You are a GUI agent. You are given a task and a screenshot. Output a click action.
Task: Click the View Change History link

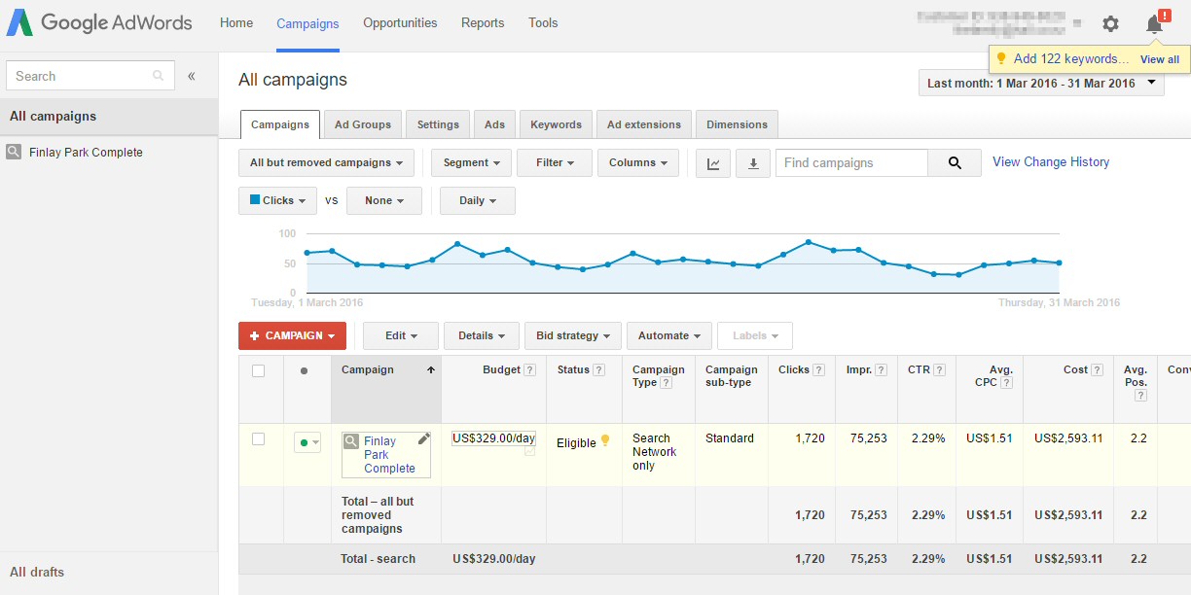(x=1051, y=162)
